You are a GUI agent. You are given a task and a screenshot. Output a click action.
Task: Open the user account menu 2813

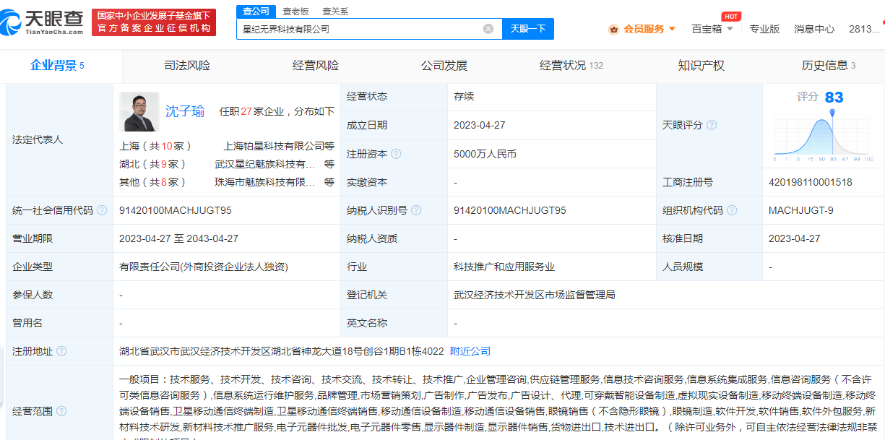[x=863, y=29]
